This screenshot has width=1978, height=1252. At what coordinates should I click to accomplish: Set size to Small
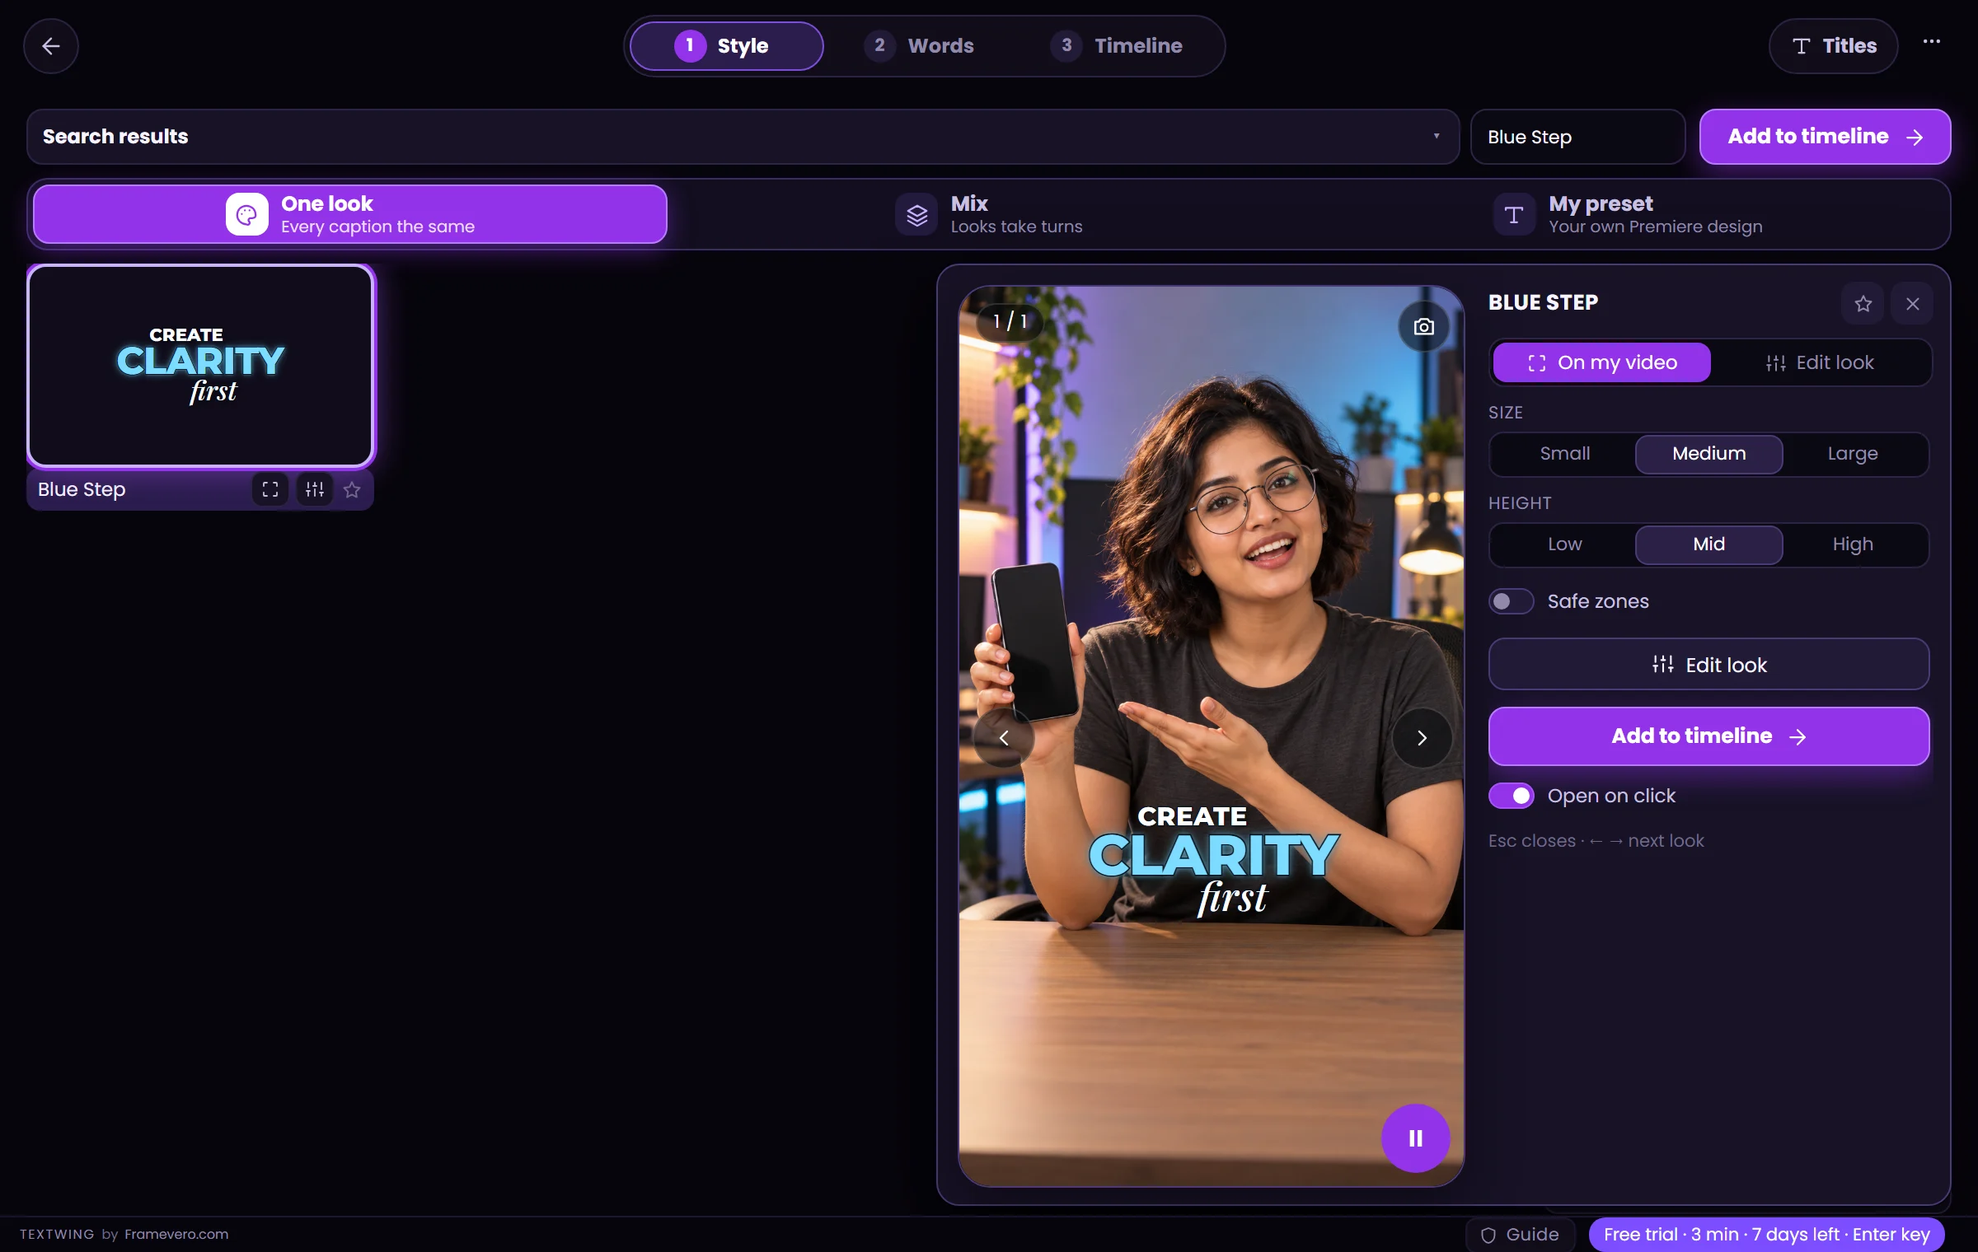tap(1564, 454)
